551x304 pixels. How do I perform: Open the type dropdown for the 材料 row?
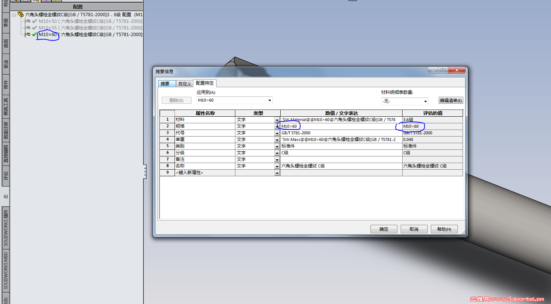coord(277,120)
